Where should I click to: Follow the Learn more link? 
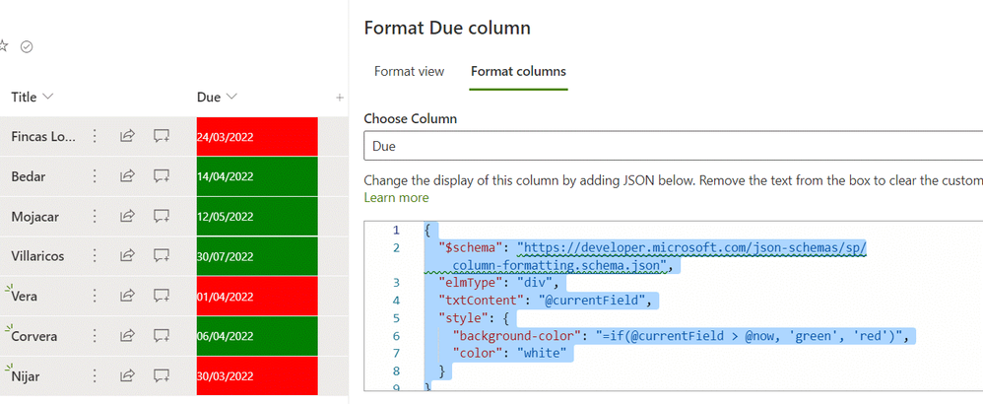[x=396, y=197]
